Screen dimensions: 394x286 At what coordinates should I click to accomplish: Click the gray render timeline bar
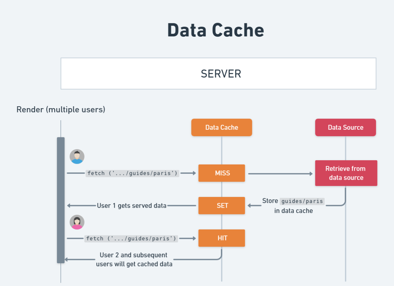pyautogui.click(x=61, y=200)
